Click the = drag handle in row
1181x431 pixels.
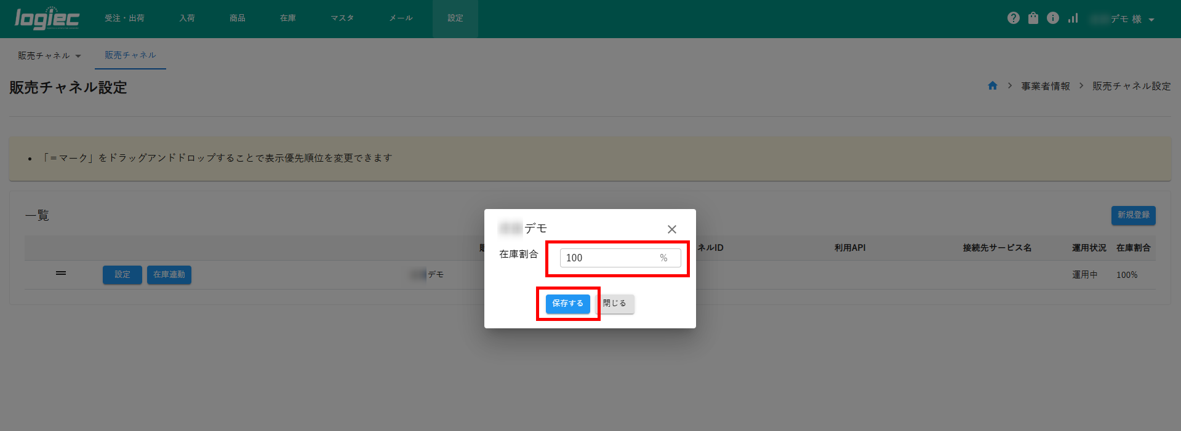coord(61,273)
